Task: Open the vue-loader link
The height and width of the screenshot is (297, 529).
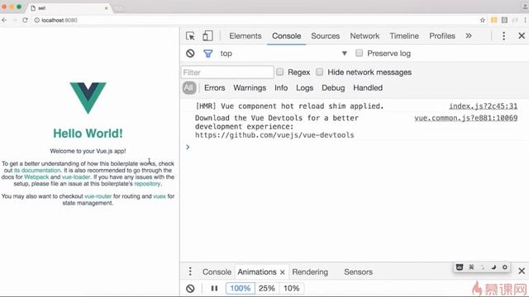Action: pyautogui.click(x=76, y=177)
